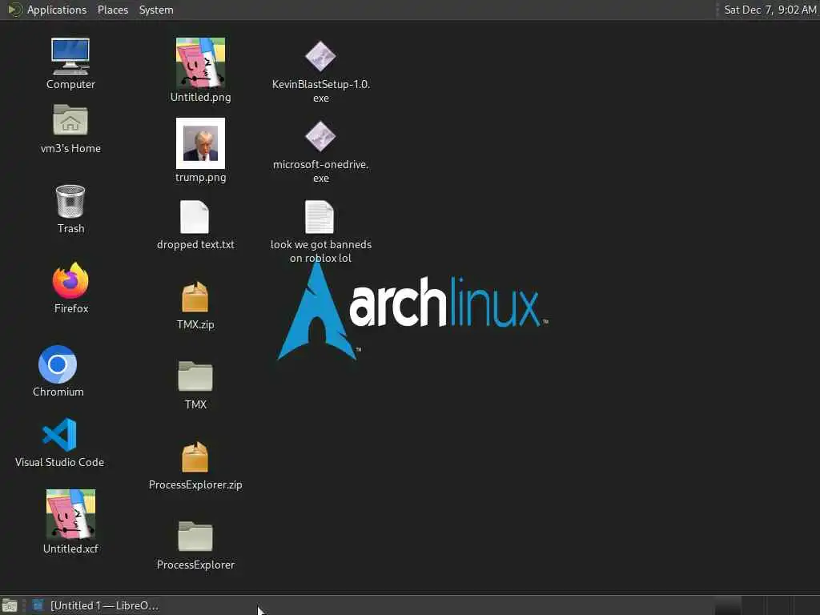The height and width of the screenshot is (615, 820).
Task: Open the Places menu
Action: (112, 10)
